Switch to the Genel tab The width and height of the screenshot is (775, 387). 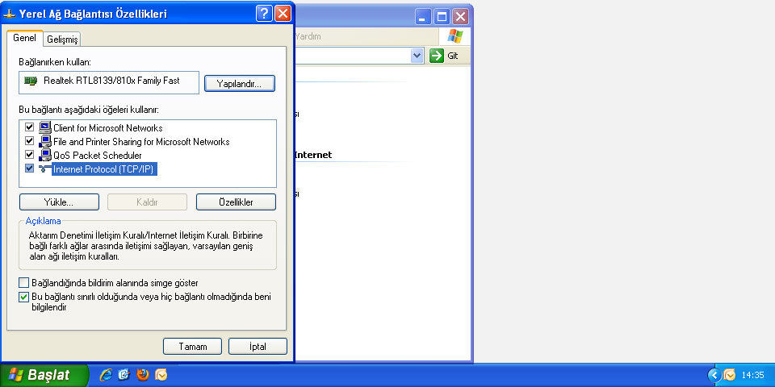click(25, 38)
